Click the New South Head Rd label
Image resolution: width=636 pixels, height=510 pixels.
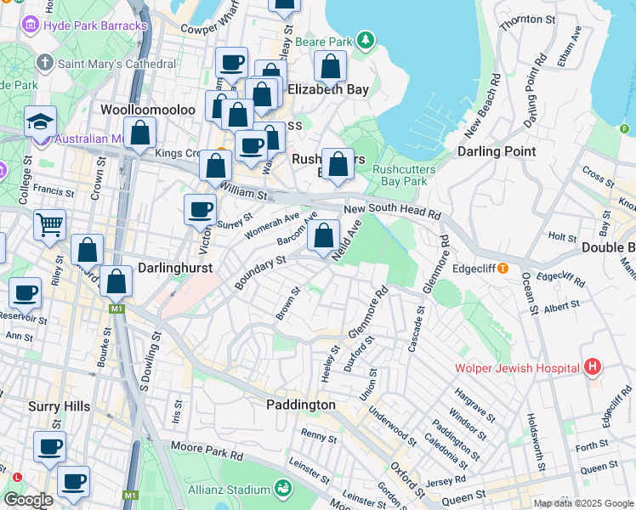point(392,211)
